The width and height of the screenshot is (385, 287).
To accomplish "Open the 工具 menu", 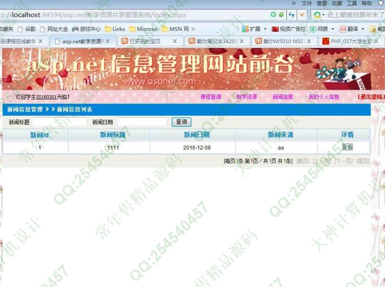I will (x=352, y=4).
